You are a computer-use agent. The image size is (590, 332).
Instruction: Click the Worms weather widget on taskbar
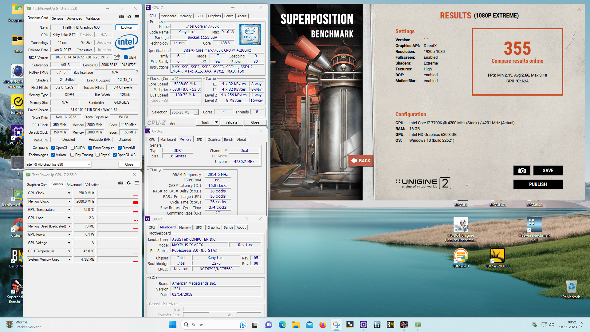point(24,325)
